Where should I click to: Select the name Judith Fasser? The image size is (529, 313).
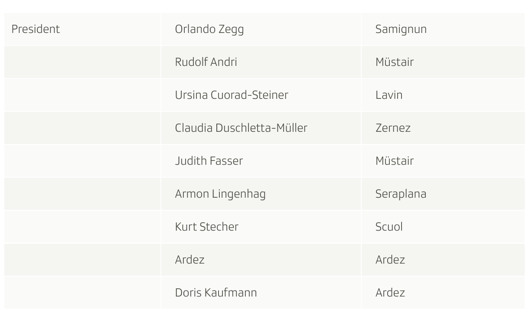pos(209,161)
